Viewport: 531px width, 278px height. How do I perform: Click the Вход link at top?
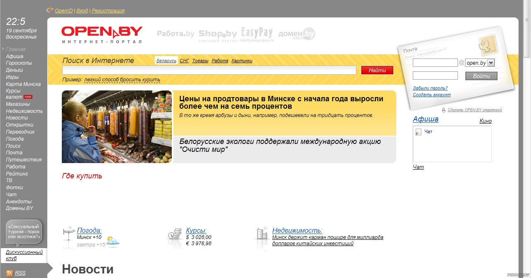pos(82,11)
